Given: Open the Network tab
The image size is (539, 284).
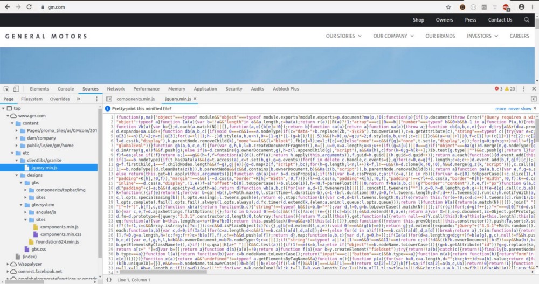Looking at the screenshot, I should point(116,89).
